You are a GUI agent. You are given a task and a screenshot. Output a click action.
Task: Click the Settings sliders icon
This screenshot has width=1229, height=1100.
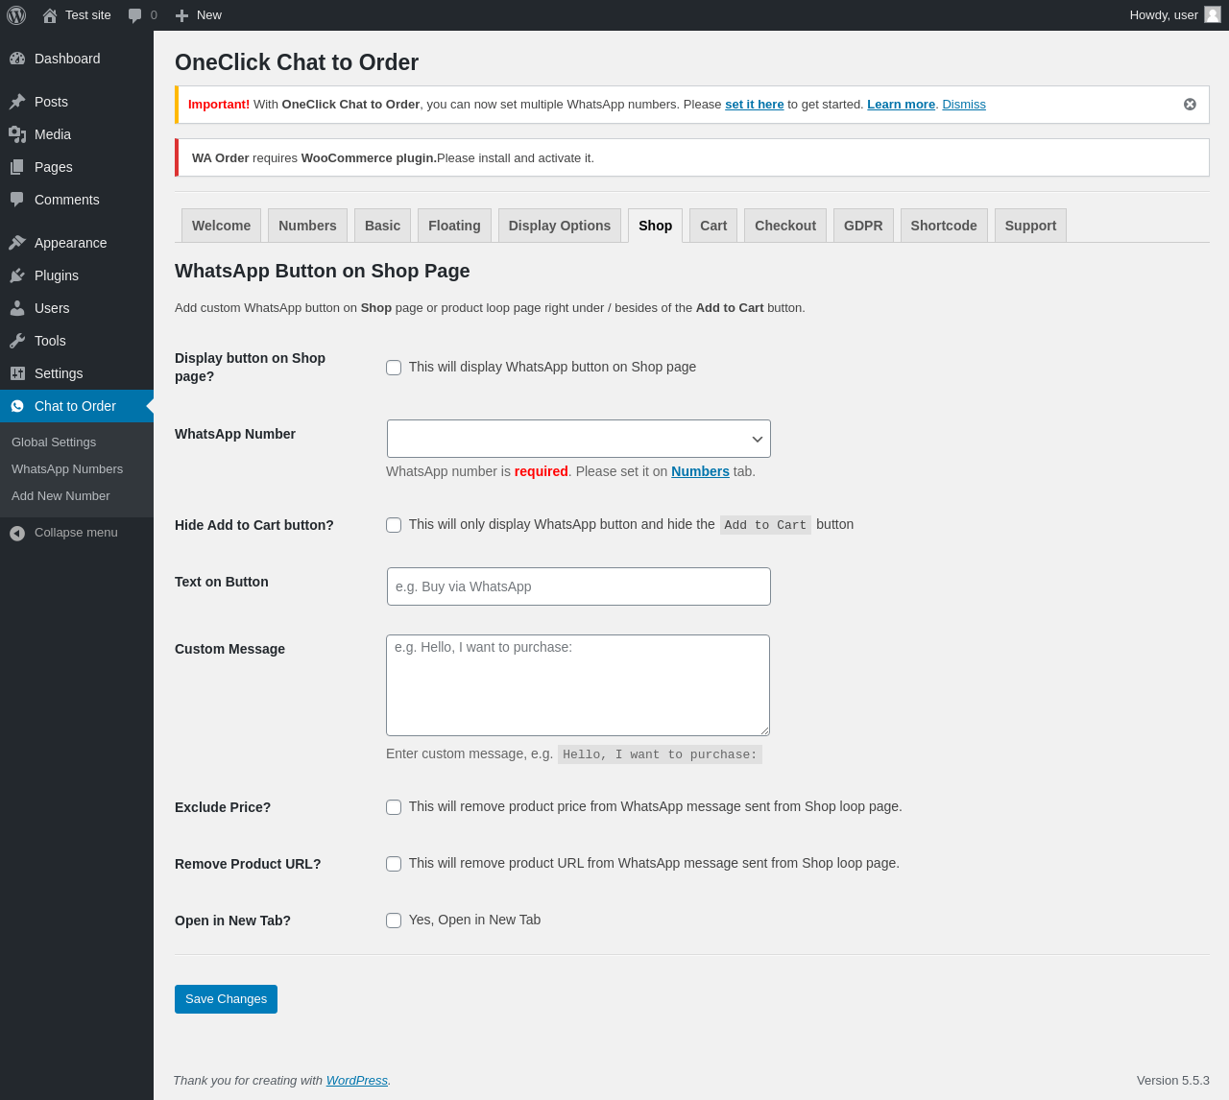(17, 373)
